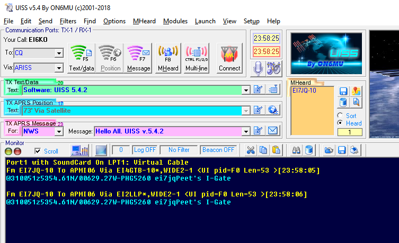Open the Find menu
399x243 pixels.
pos(90,21)
